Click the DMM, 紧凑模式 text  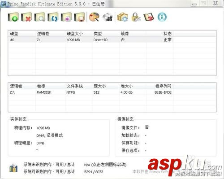(x=50, y=135)
